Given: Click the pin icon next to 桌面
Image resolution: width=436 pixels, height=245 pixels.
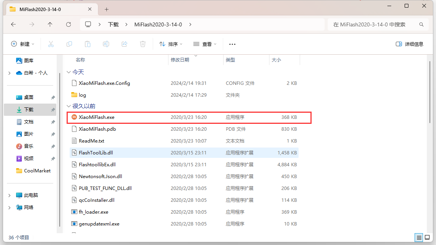Looking at the screenshot, I should (53, 97).
